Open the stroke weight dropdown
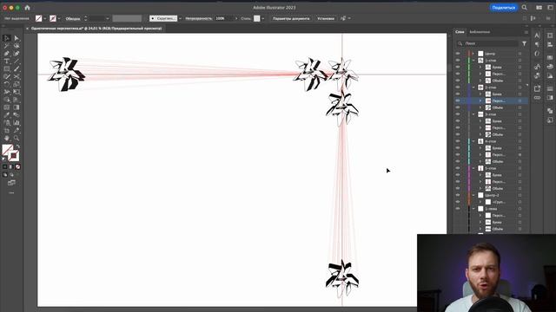The height and width of the screenshot is (312, 556). [x=108, y=18]
